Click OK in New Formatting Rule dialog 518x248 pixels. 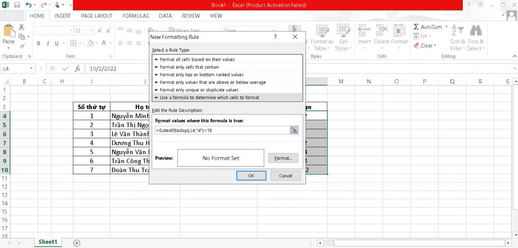tap(251, 176)
